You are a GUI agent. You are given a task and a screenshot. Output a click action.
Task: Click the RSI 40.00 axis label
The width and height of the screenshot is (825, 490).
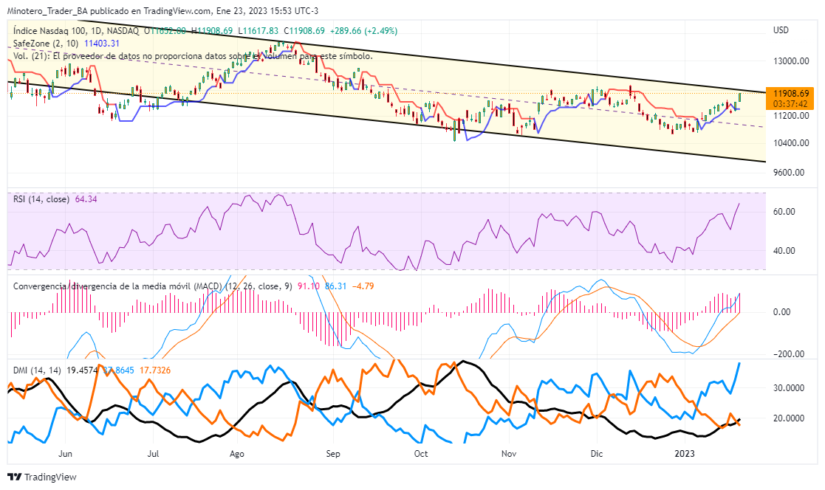784,251
